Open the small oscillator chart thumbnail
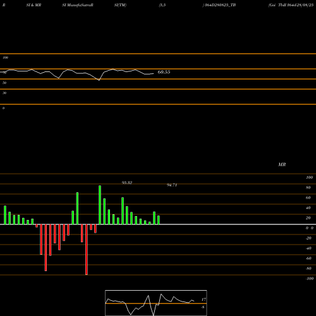The height and width of the screenshot is (316, 316). pos(156,303)
